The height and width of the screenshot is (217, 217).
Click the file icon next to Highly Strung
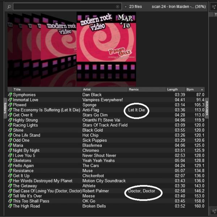(x=10, y=120)
